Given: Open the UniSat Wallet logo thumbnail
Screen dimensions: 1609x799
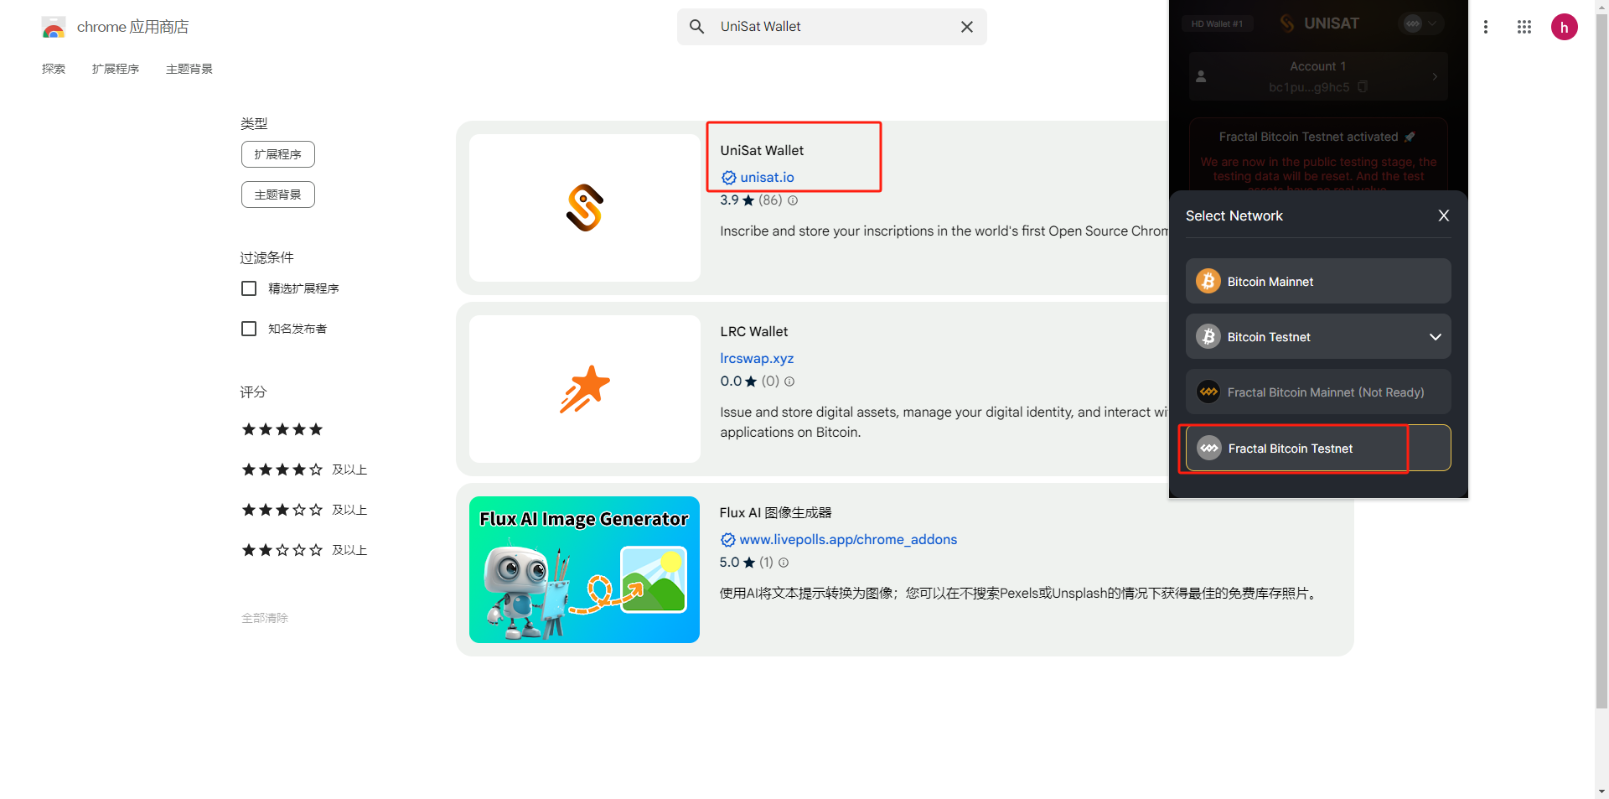Looking at the screenshot, I should tap(585, 208).
